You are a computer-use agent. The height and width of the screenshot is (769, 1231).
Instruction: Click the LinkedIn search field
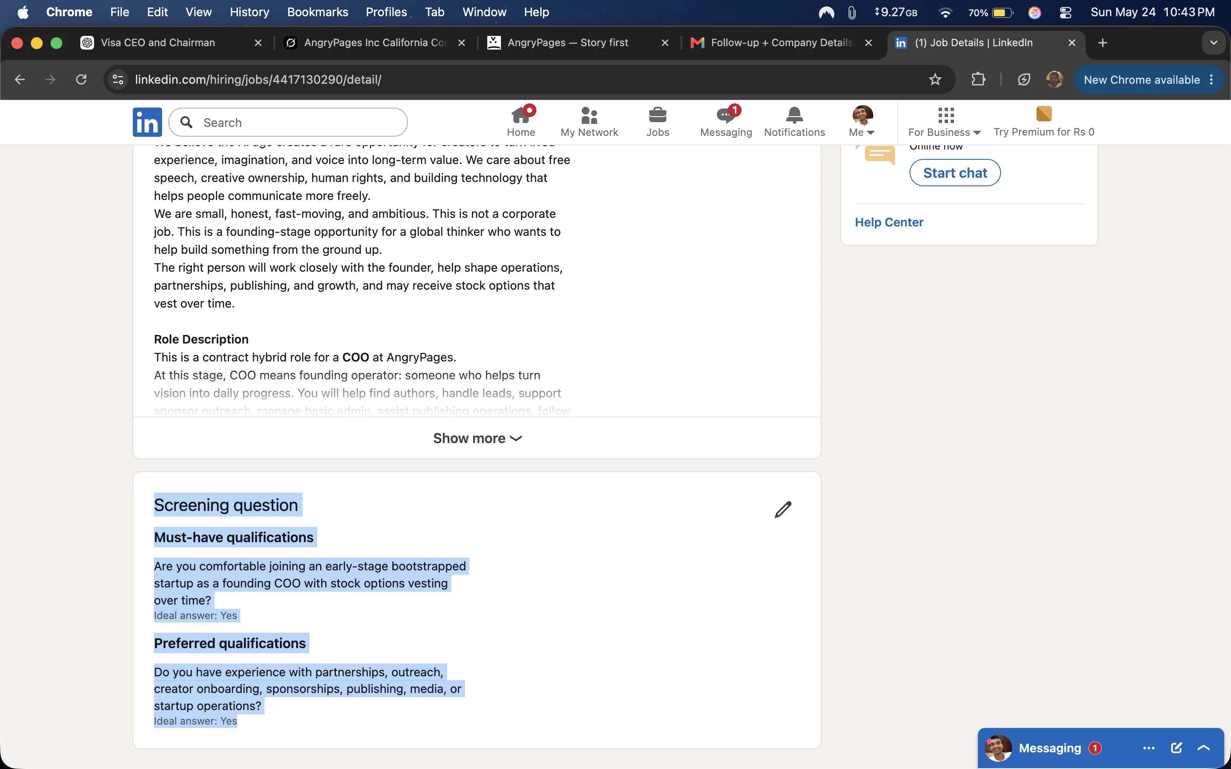coord(288,122)
